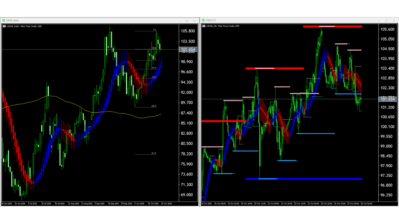Image resolution: width=399 pixels, height=224 pixels.
Task: Maximize the USOIL,H1 chart window
Action: coord(387,21)
